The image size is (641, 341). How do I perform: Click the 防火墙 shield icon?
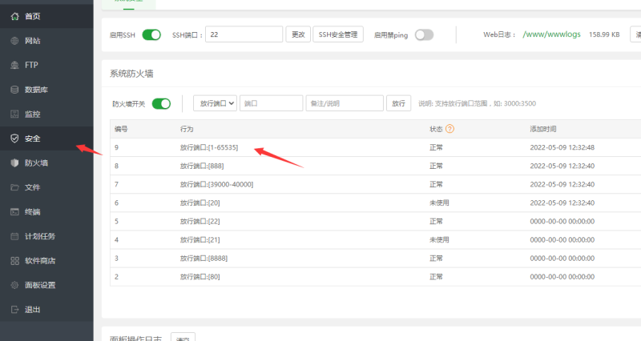[14, 163]
